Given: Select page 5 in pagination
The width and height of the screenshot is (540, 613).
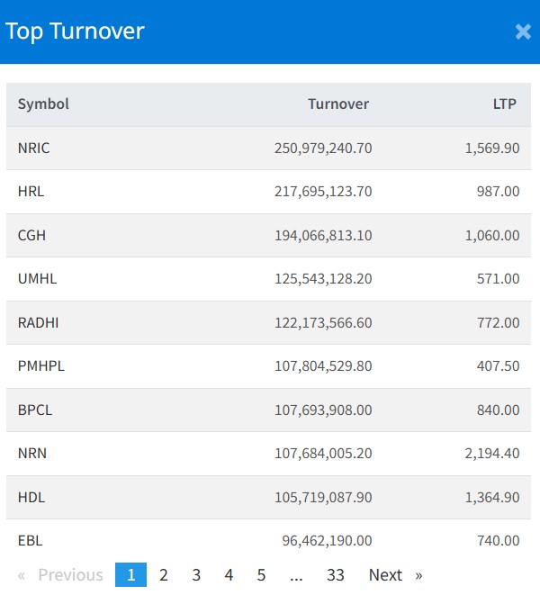Looking at the screenshot, I should pos(261,574).
